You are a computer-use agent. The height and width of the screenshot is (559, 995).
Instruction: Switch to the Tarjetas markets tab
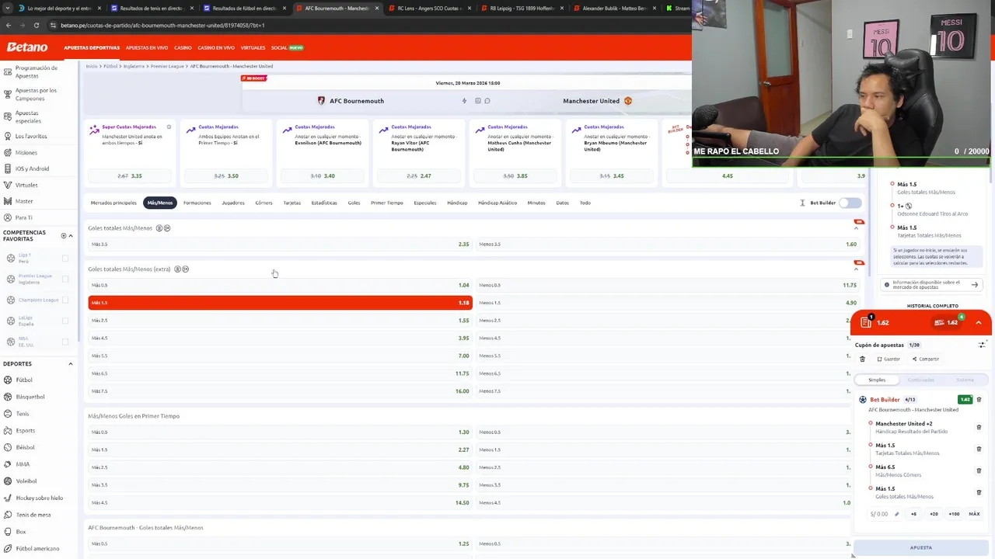click(x=292, y=203)
